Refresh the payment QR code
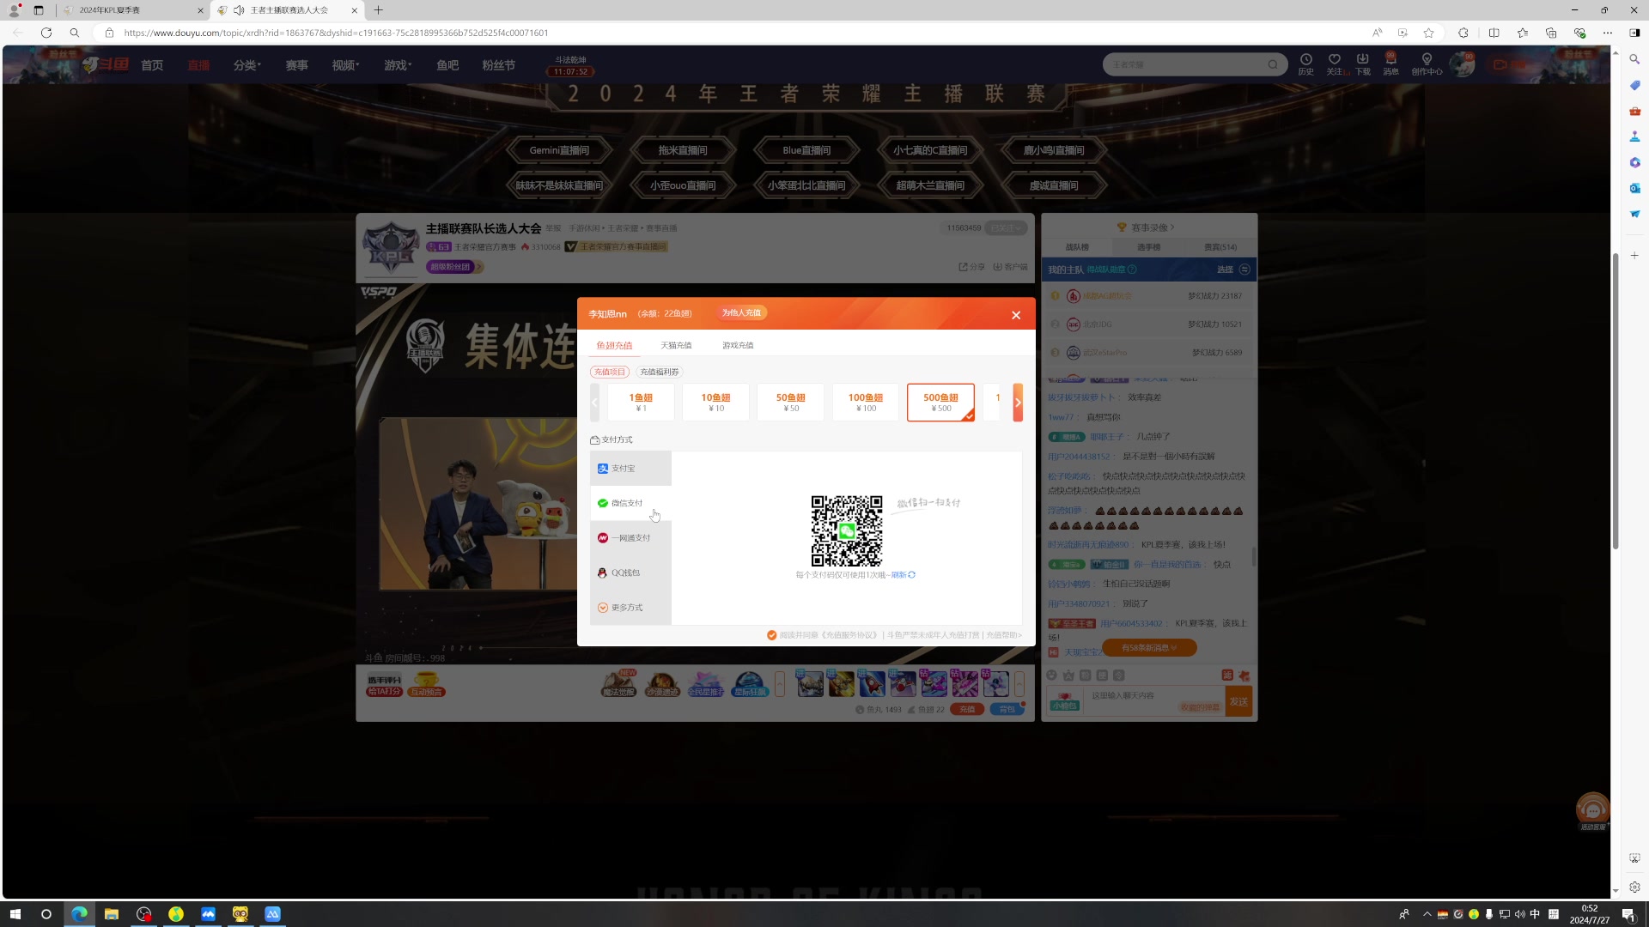The image size is (1649, 927). pyautogui.click(x=904, y=575)
